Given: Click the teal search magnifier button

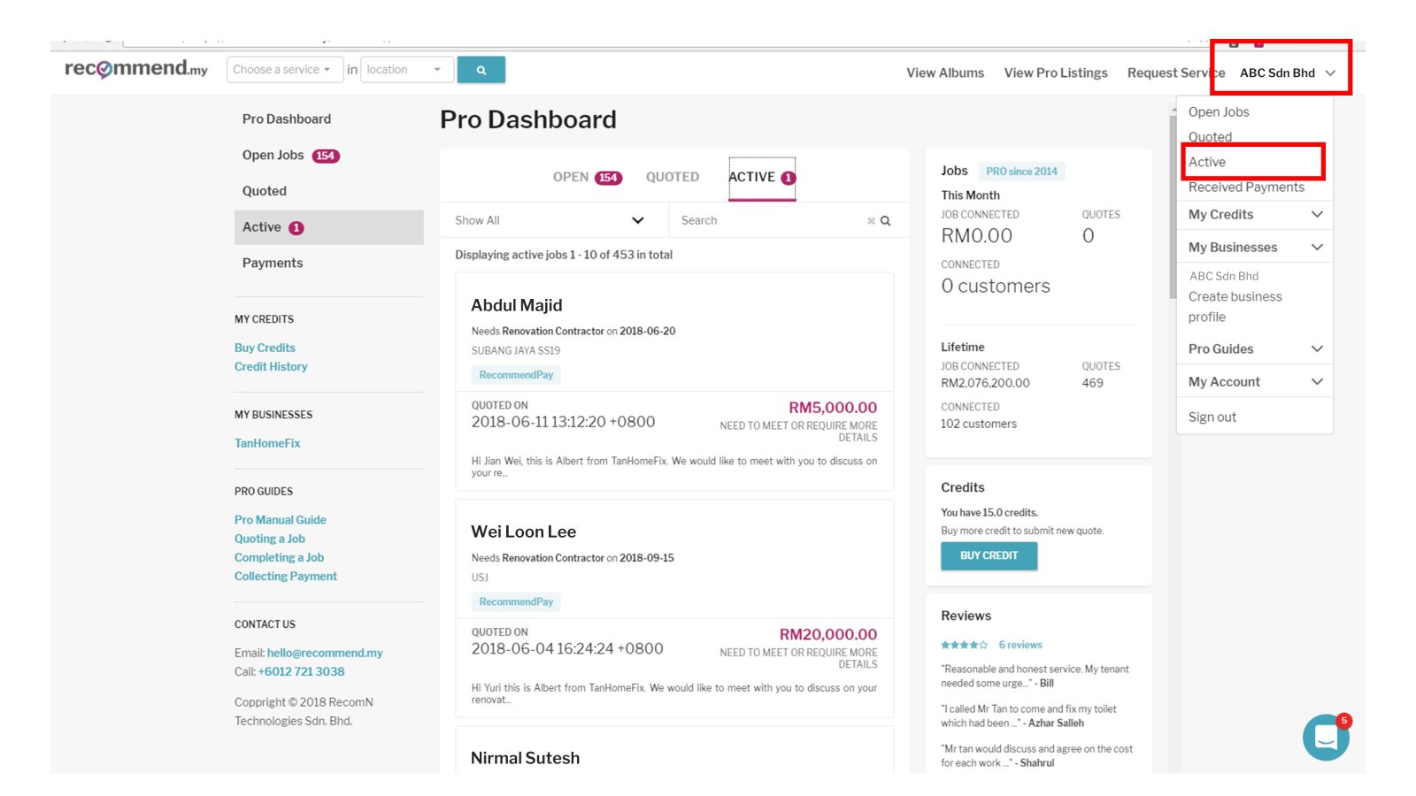Looking at the screenshot, I should 481,70.
